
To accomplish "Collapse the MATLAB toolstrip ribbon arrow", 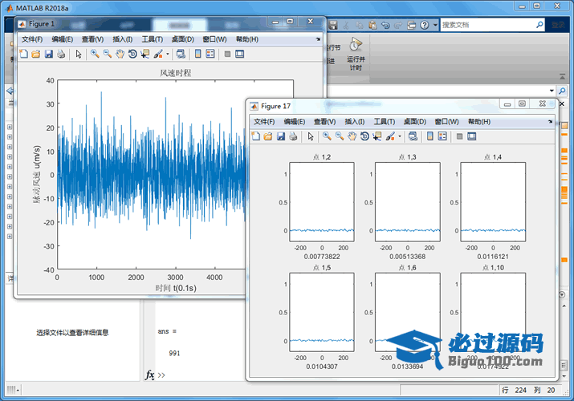I will click(562, 77).
